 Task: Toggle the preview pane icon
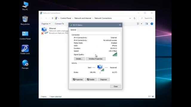[x=147, y=24]
